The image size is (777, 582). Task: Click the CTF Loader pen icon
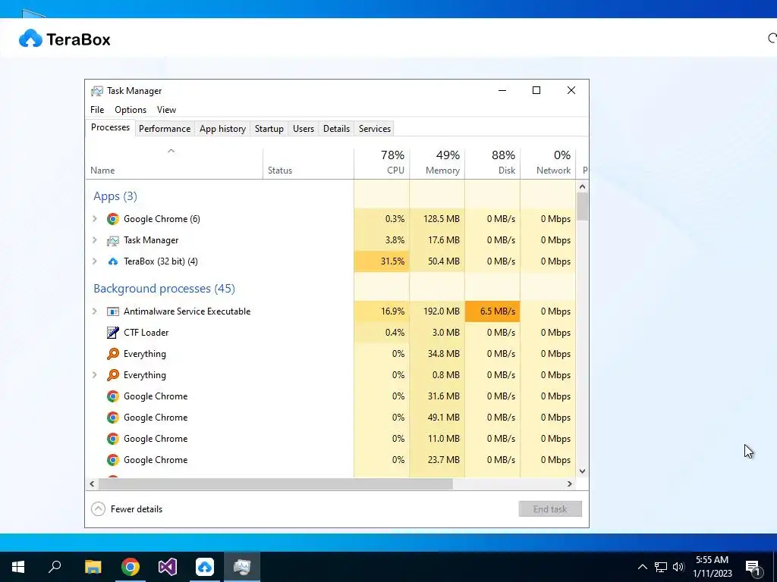point(113,333)
